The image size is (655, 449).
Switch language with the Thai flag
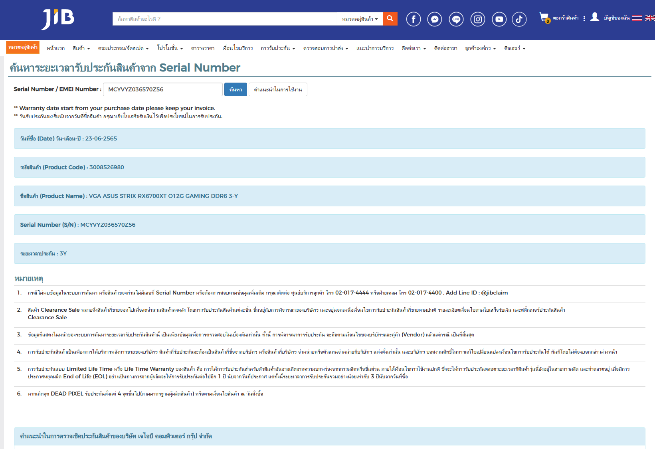click(637, 18)
